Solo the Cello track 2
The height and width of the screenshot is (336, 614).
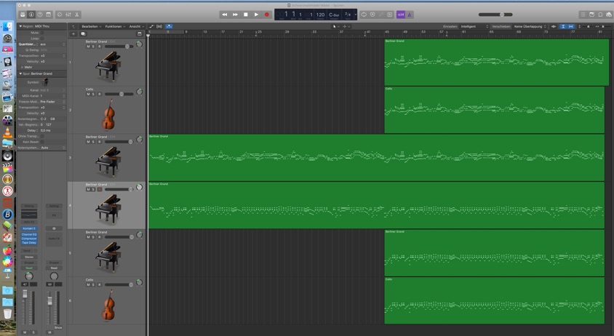(x=93, y=94)
